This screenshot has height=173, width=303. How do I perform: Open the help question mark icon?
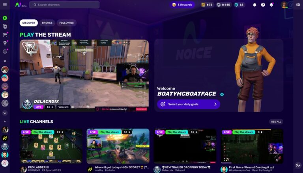[263, 5]
